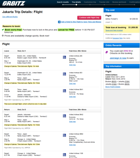
Task: Open See different flights link
Action: [x=10, y=17]
